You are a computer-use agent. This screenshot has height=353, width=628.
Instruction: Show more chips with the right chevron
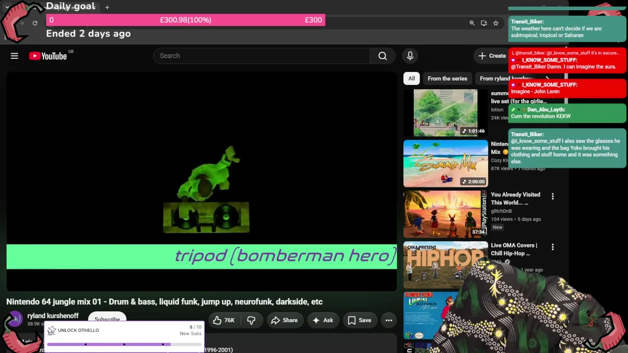click(x=547, y=78)
